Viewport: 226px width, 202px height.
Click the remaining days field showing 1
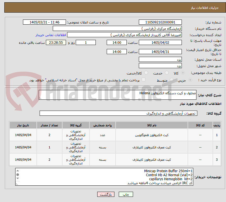86,43
